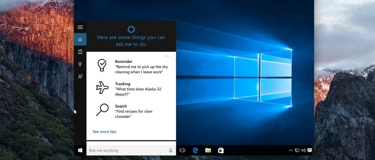Click the "See more tips" link
375x160 pixels.
click(104, 132)
